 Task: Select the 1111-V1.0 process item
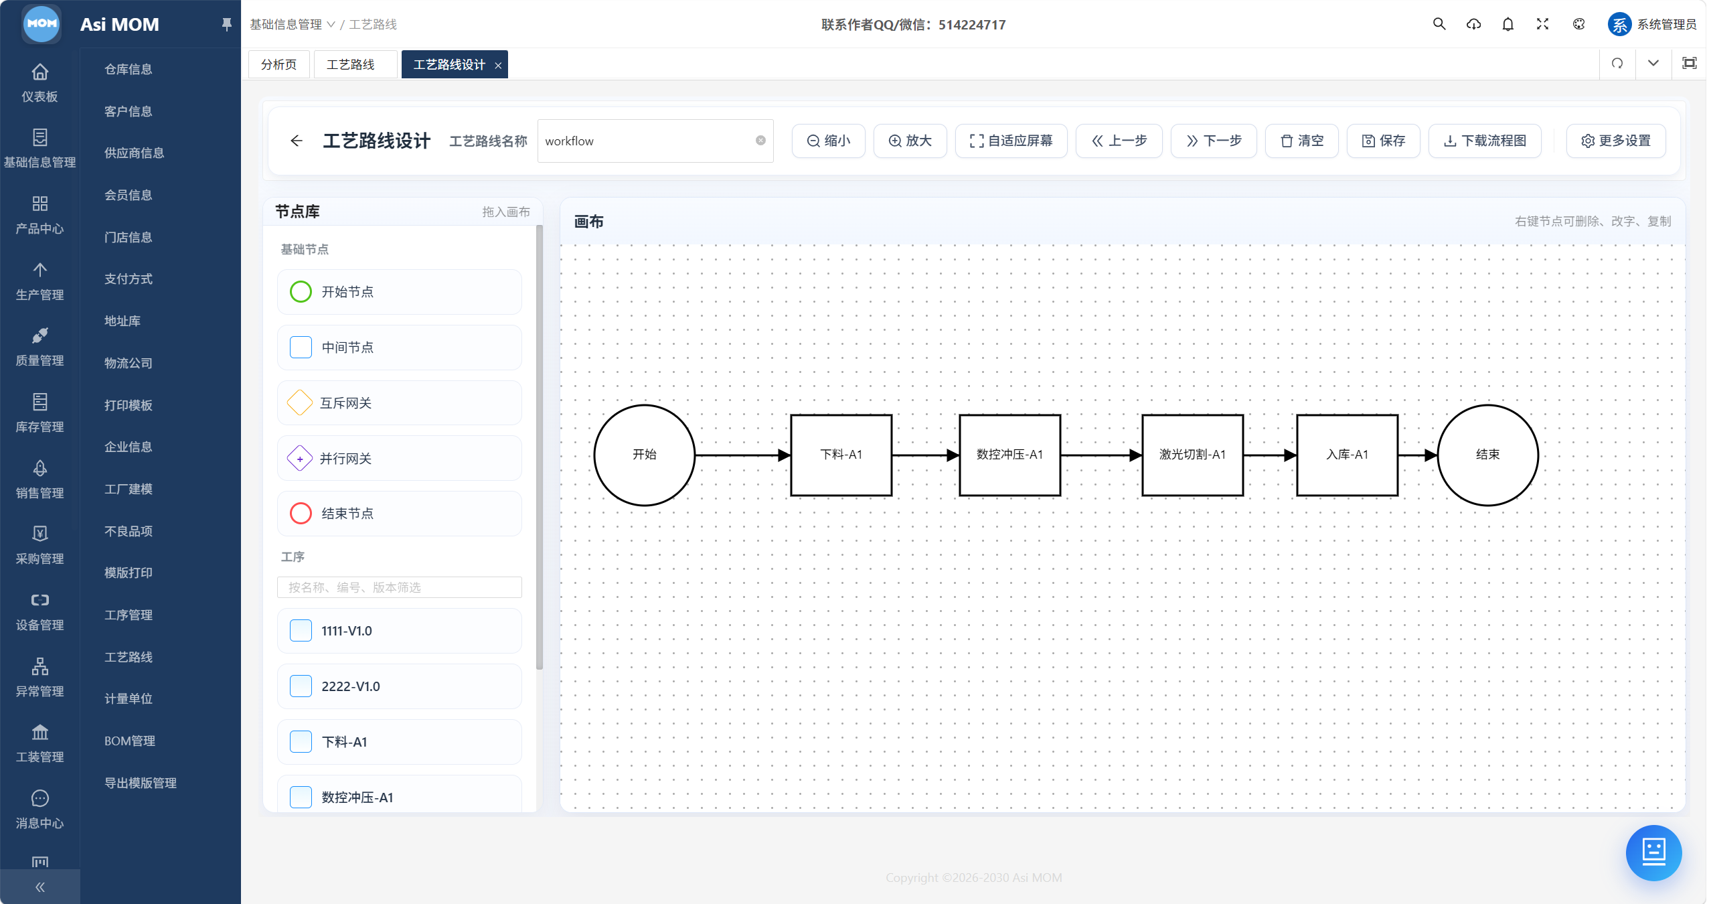coord(399,631)
